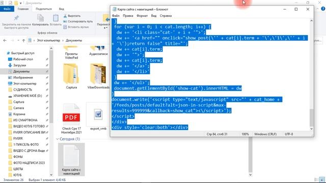
Task: Click Notepad's scroll-down arrow
Action: coord(311,129)
